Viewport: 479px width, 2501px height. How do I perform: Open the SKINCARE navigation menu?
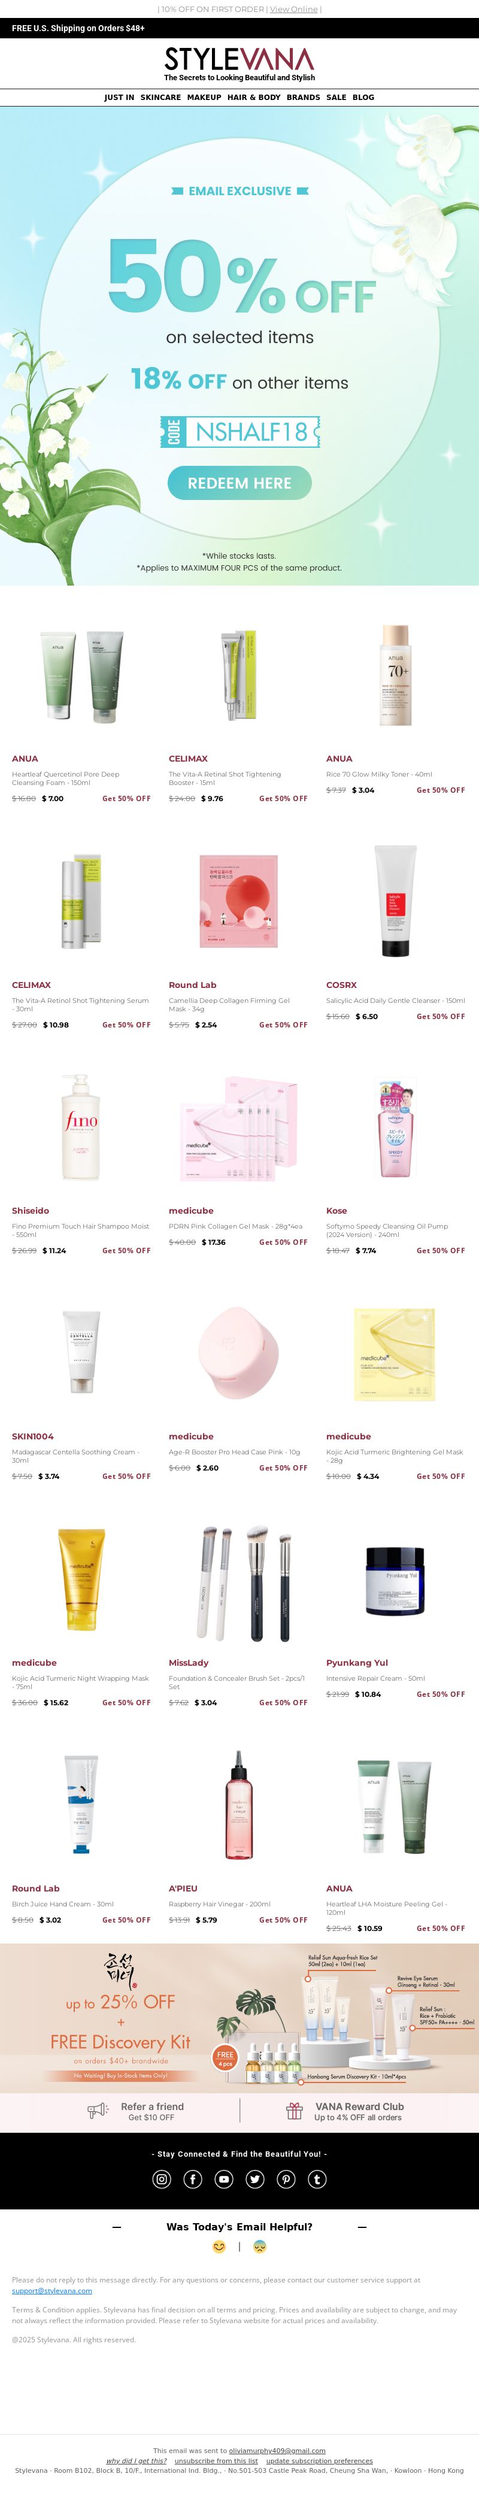[160, 97]
